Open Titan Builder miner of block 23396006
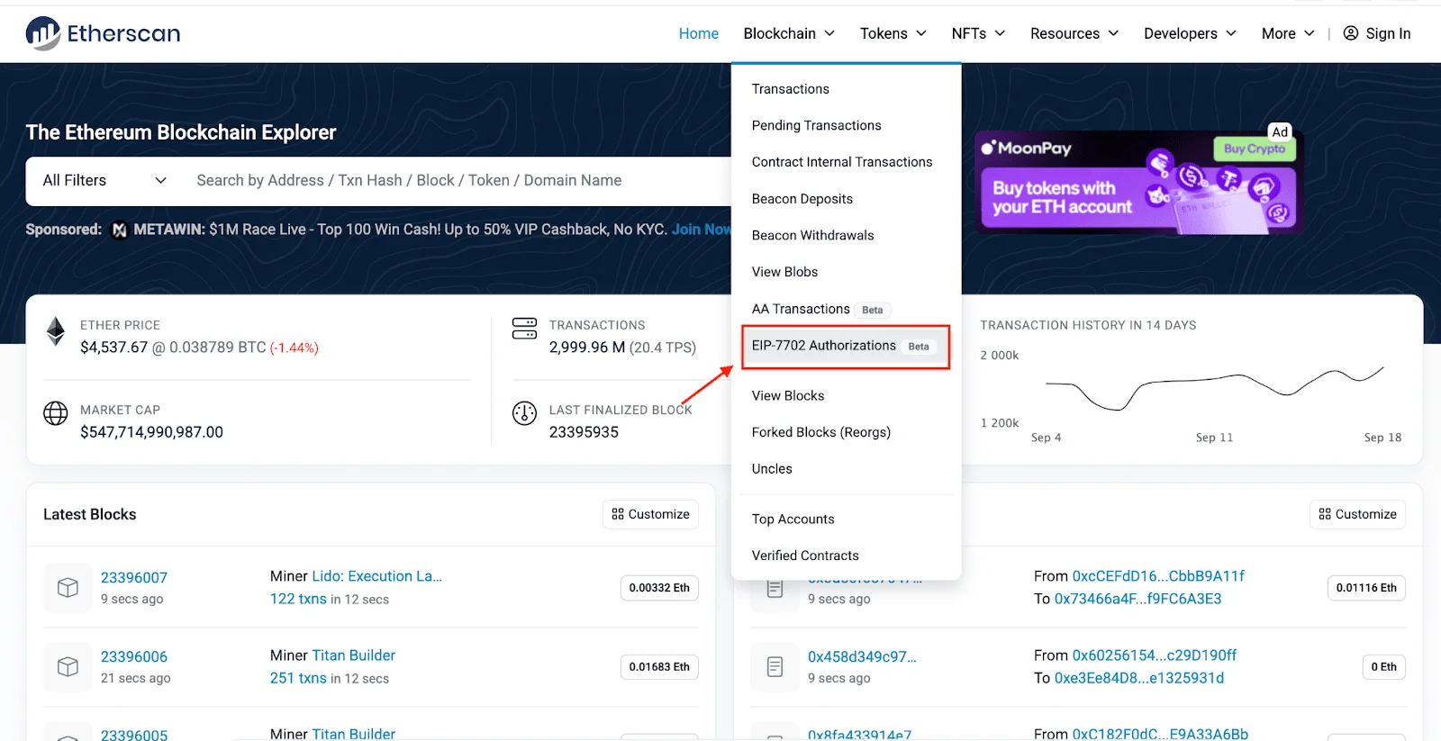This screenshot has height=741, width=1441. tap(354, 655)
